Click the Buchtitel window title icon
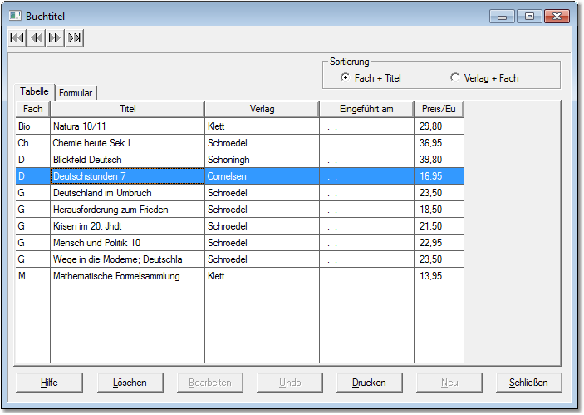 point(14,16)
